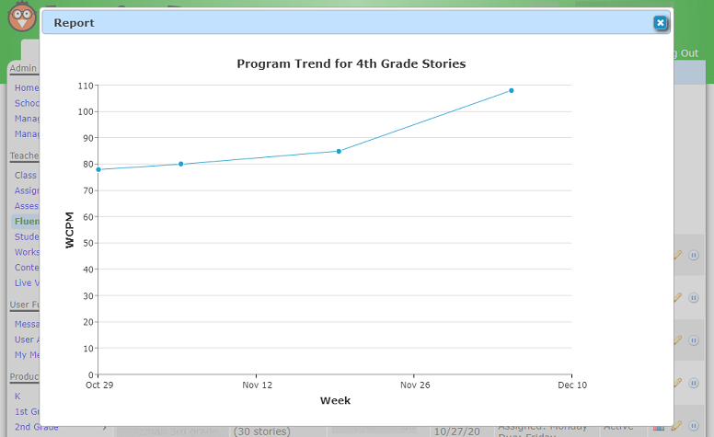714x437 pixels.
Task: Click the bottom-most pause icon in the list
Action: (x=694, y=425)
